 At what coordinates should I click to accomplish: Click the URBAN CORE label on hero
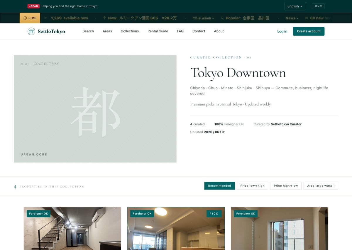pyautogui.click(x=34, y=154)
